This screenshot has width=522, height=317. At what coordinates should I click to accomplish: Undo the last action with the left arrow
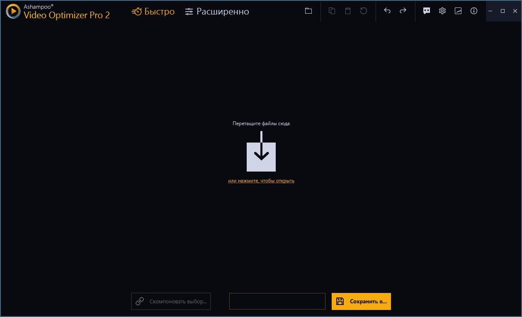tap(387, 11)
